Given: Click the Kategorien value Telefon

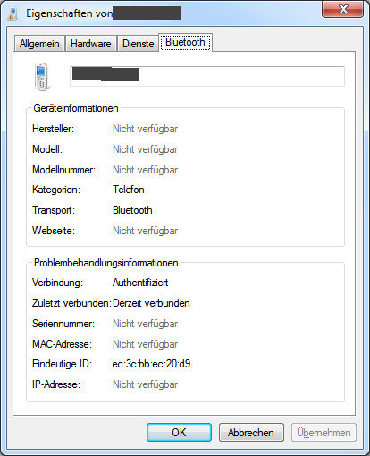Looking at the screenshot, I should pos(129,190).
